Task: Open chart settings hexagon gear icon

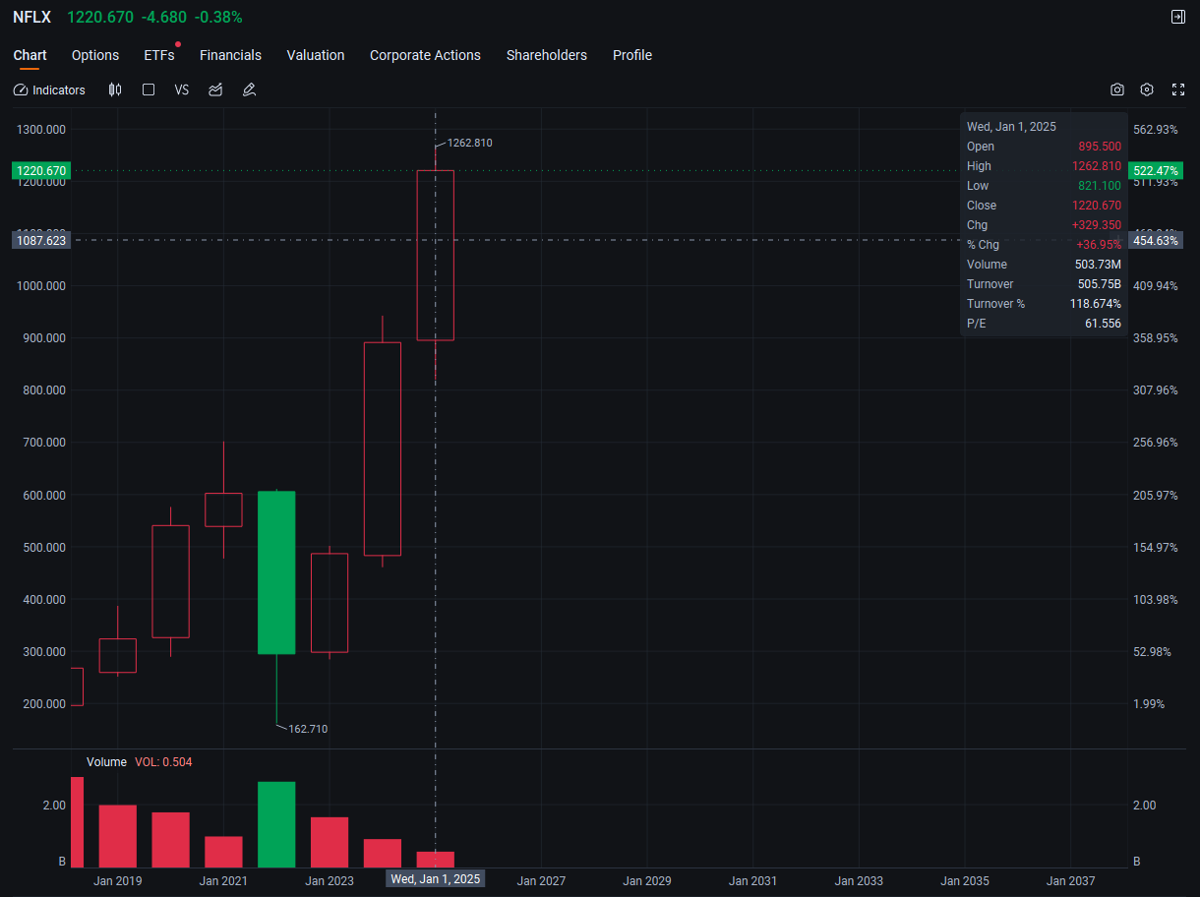Action: [x=1147, y=90]
